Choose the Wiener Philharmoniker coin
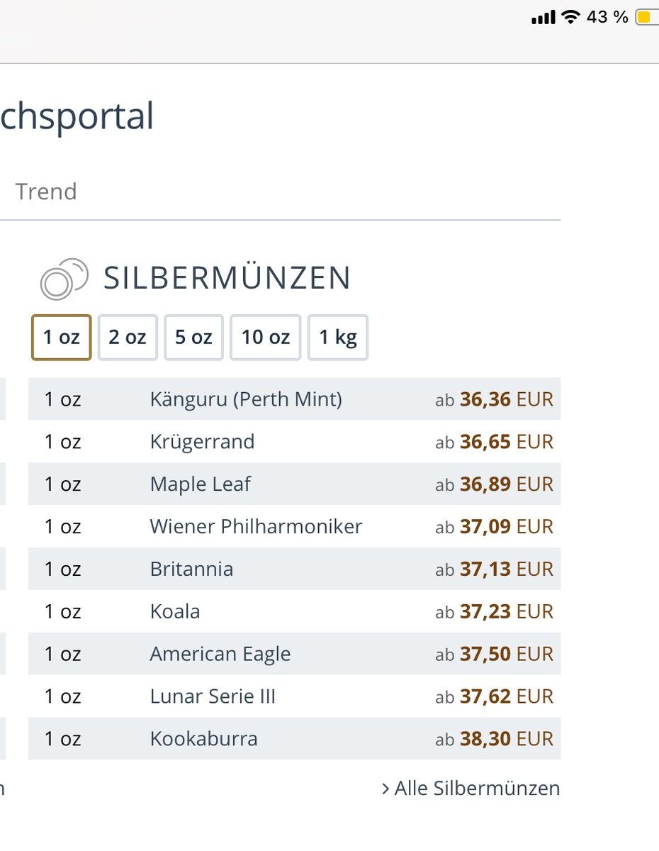Image resolution: width=659 pixels, height=851 pixels. pyautogui.click(x=256, y=527)
